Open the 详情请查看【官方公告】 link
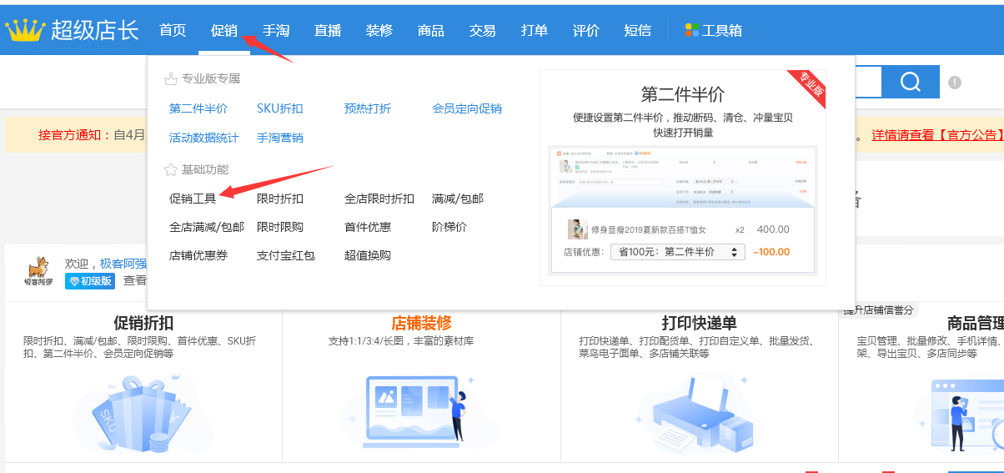This screenshot has width=1004, height=473. 937,135
